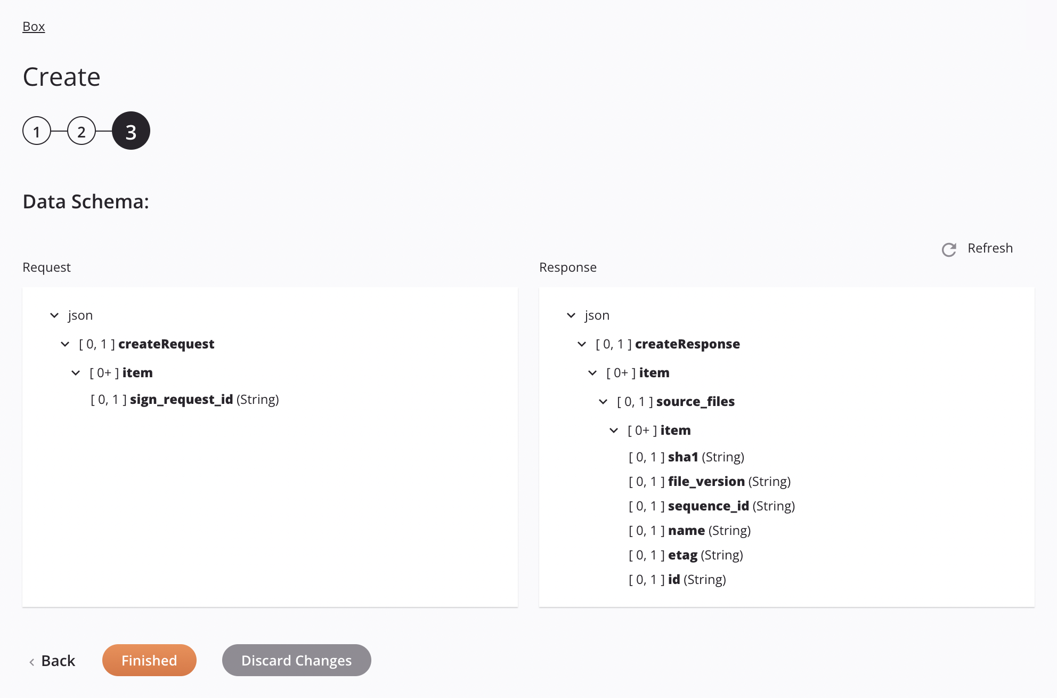
Task: Click the Refresh icon to reload schema
Action: (x=949, y=248)
